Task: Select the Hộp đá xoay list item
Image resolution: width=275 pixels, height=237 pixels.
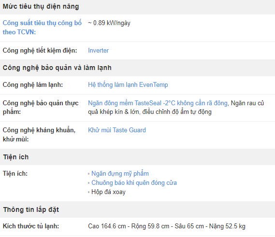Action: [x=108, y=192]
